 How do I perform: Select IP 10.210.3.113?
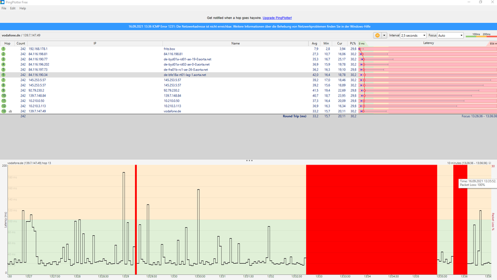click(x=37, y=106)
